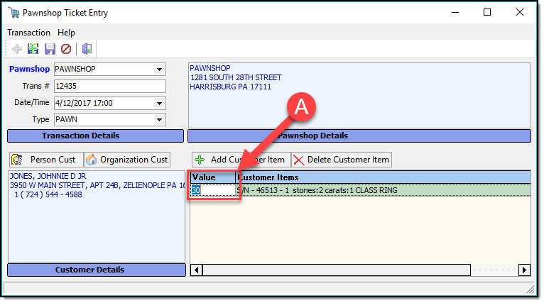Expand the Pawnshop dropdown
Viewport: 544px width, 303px height.
(x=159, y=70)
